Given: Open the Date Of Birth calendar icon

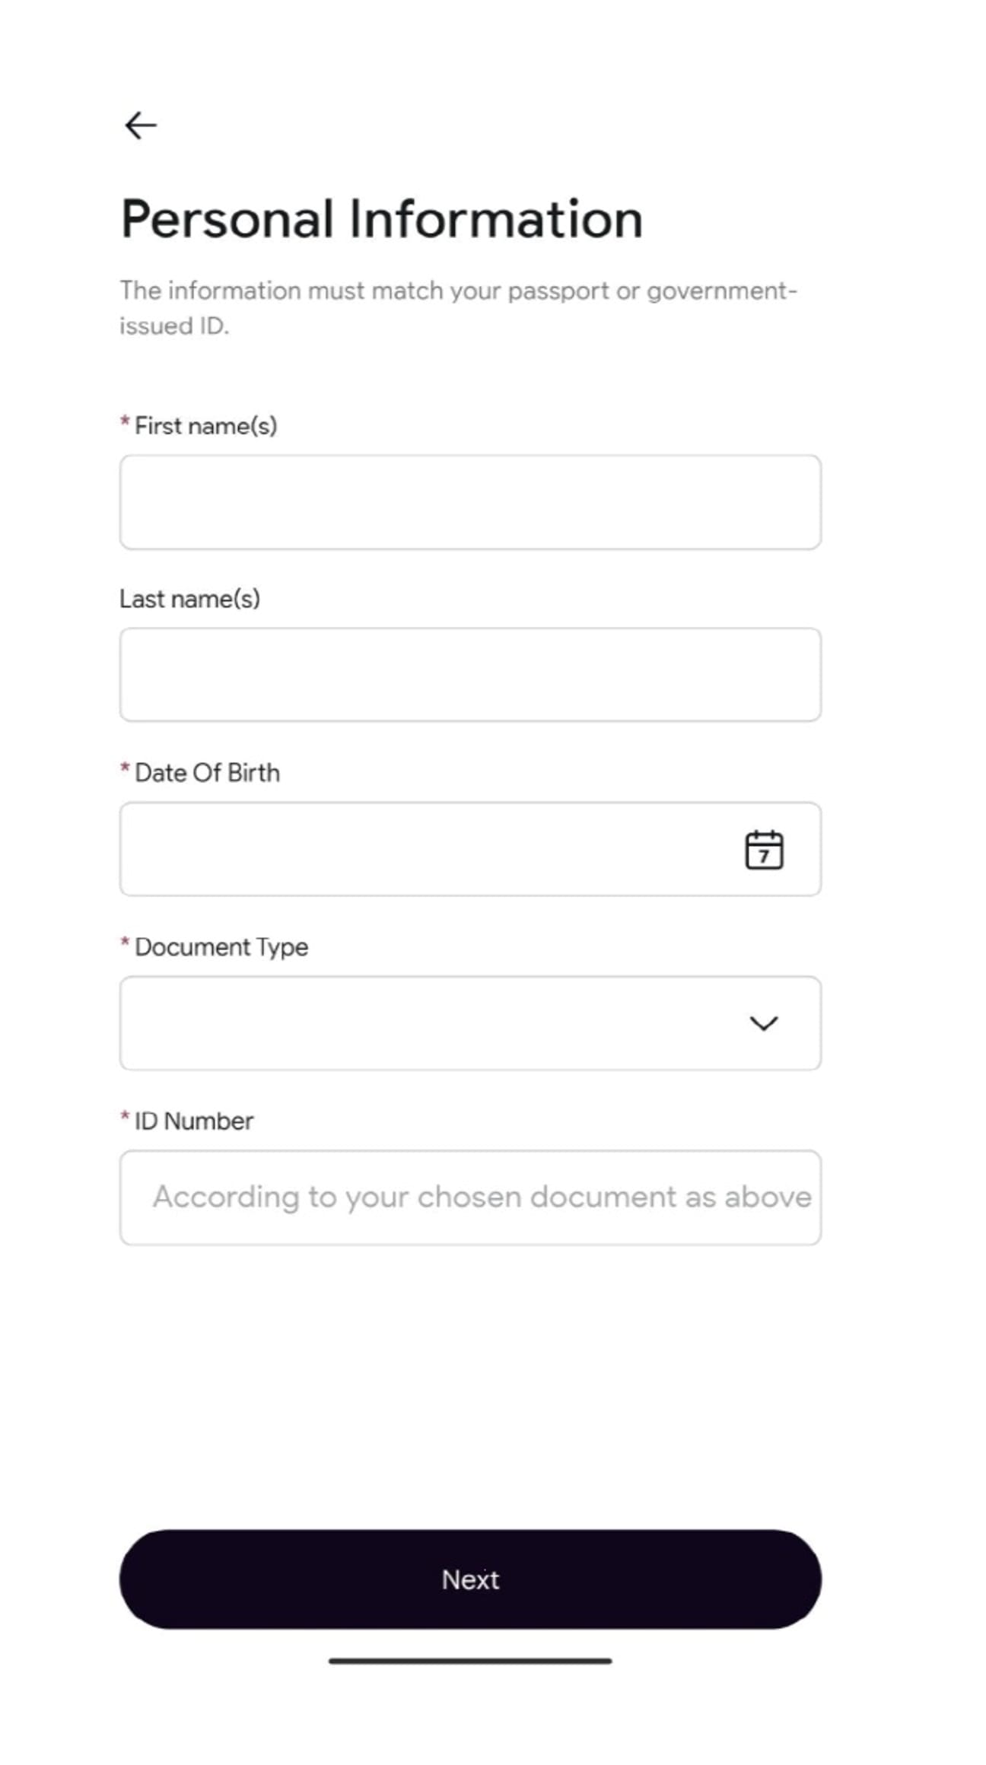Looking at the screenshot, I should (x=763, y=850).
